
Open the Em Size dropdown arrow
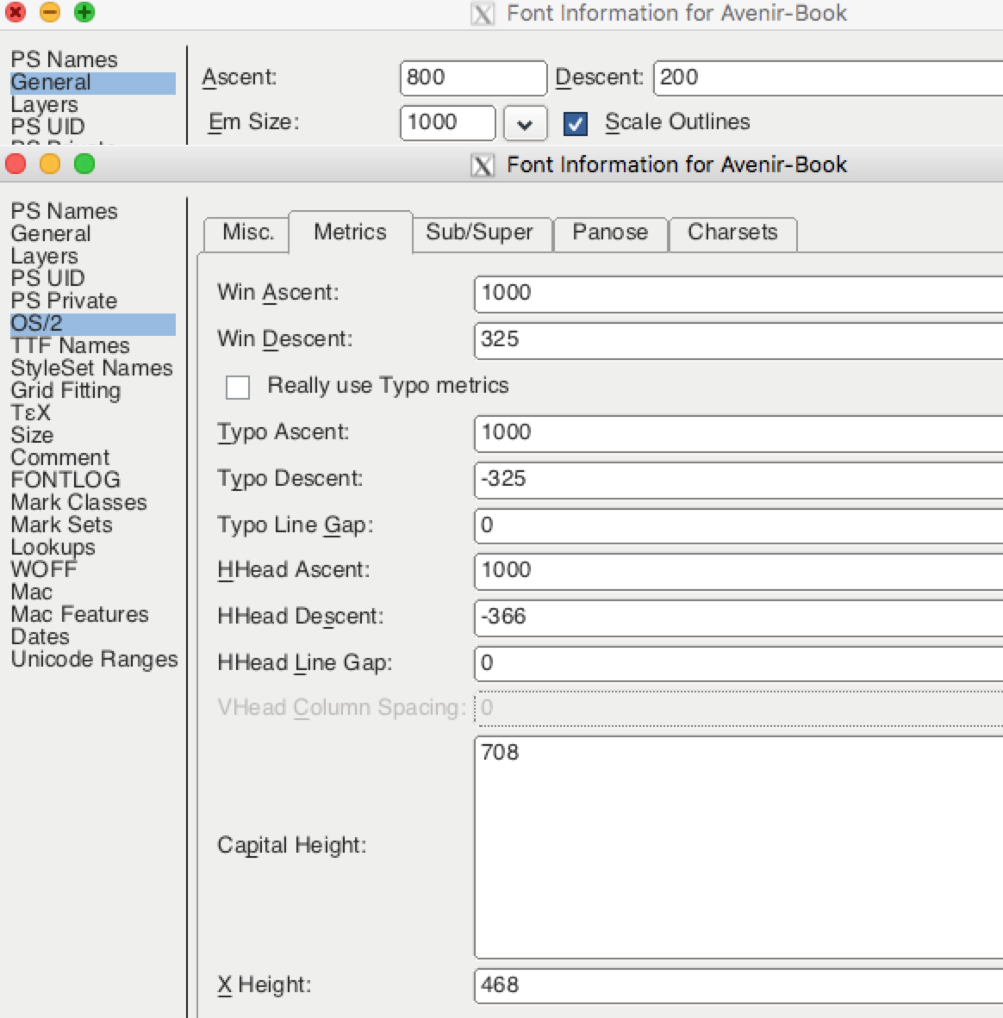pyautogui.click(x=525, y=123)
